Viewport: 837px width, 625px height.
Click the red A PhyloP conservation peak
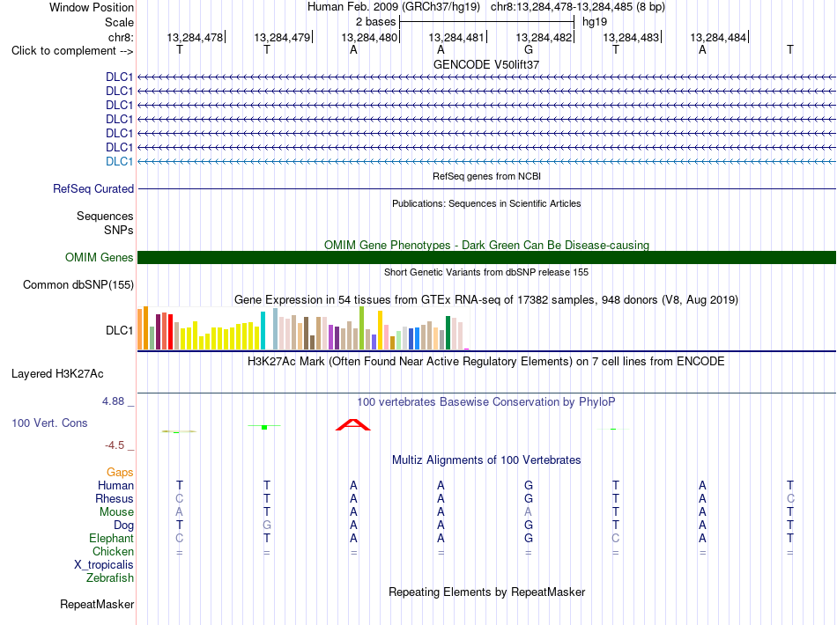click(352, 424)
